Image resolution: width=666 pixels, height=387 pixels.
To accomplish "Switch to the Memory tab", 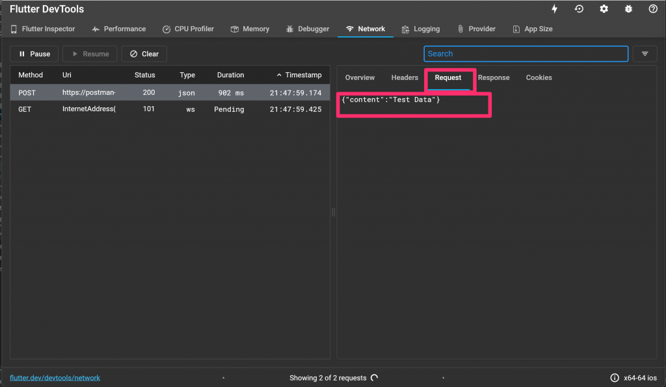I will [x=250, y=29].
